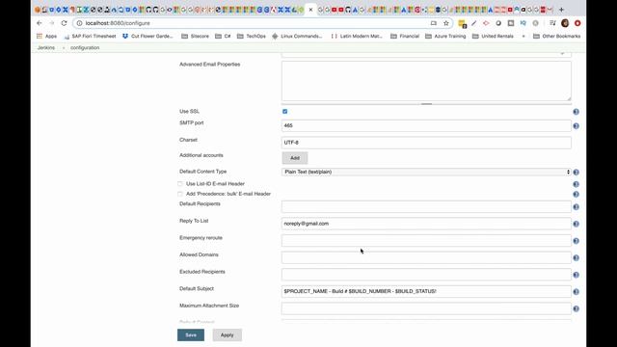Open help for Maximum Attachment Size
617x347 pixels.
576,308
